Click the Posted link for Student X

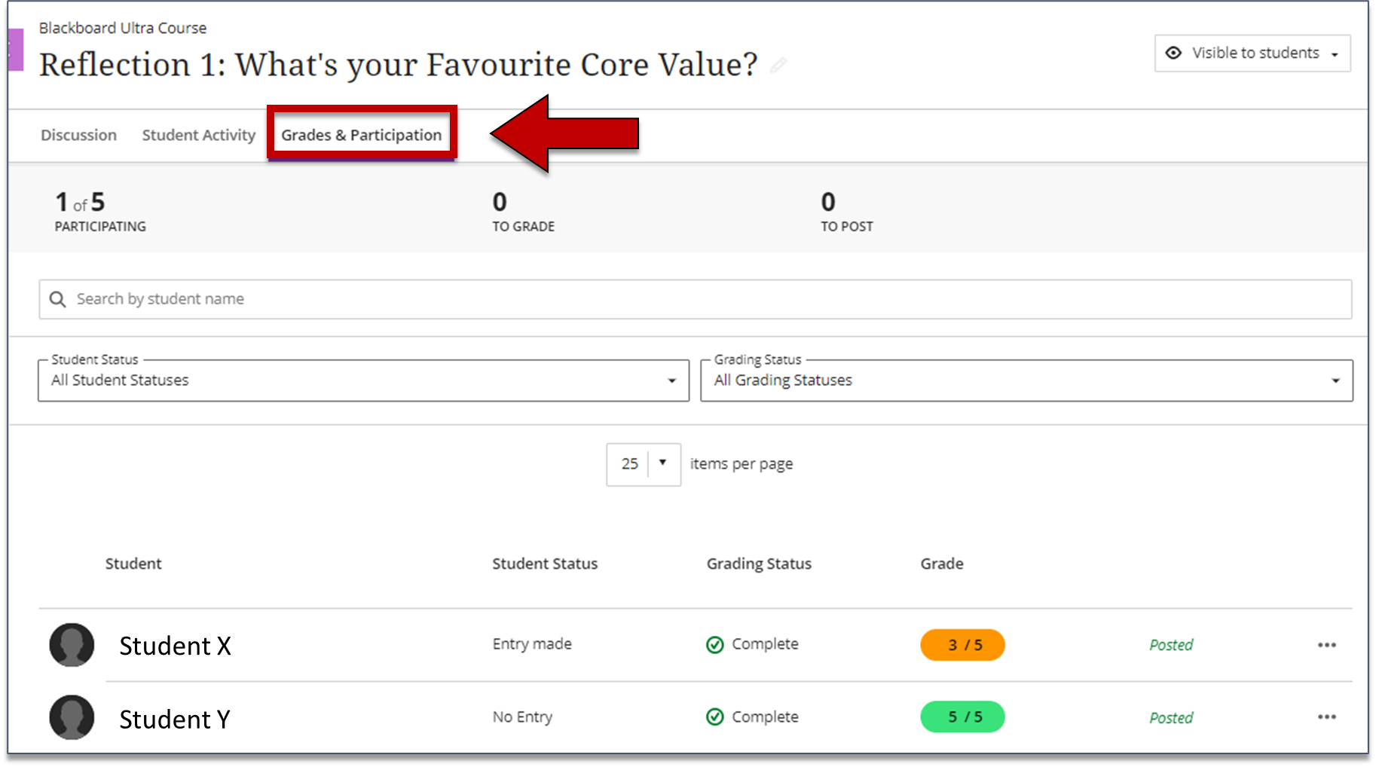(1170, 645)
